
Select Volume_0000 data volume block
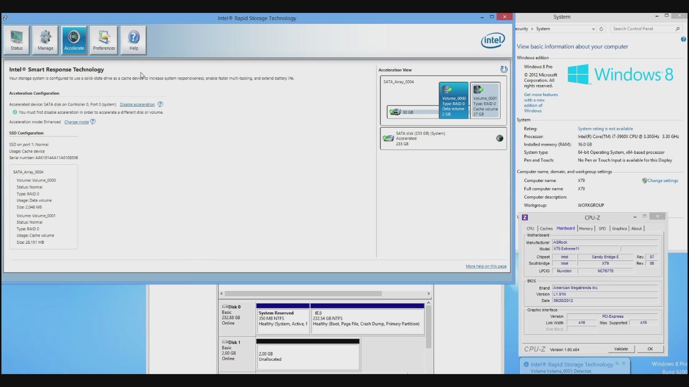(x=454, y=100)
